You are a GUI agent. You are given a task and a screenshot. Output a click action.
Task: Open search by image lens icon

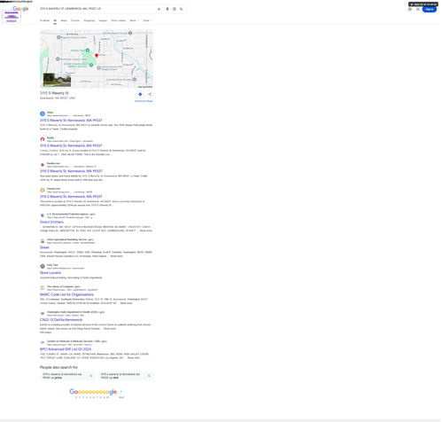pos(175,9)
